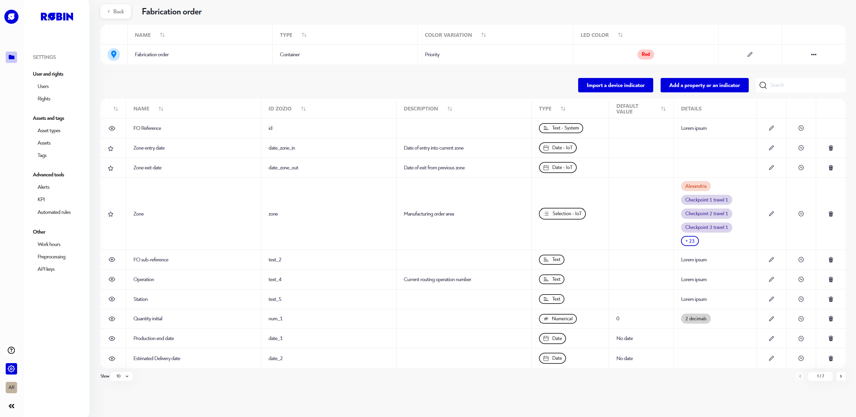This screenshot has height=417, width=856.
Task: Delete the Operation property
Action: [831, 279]
